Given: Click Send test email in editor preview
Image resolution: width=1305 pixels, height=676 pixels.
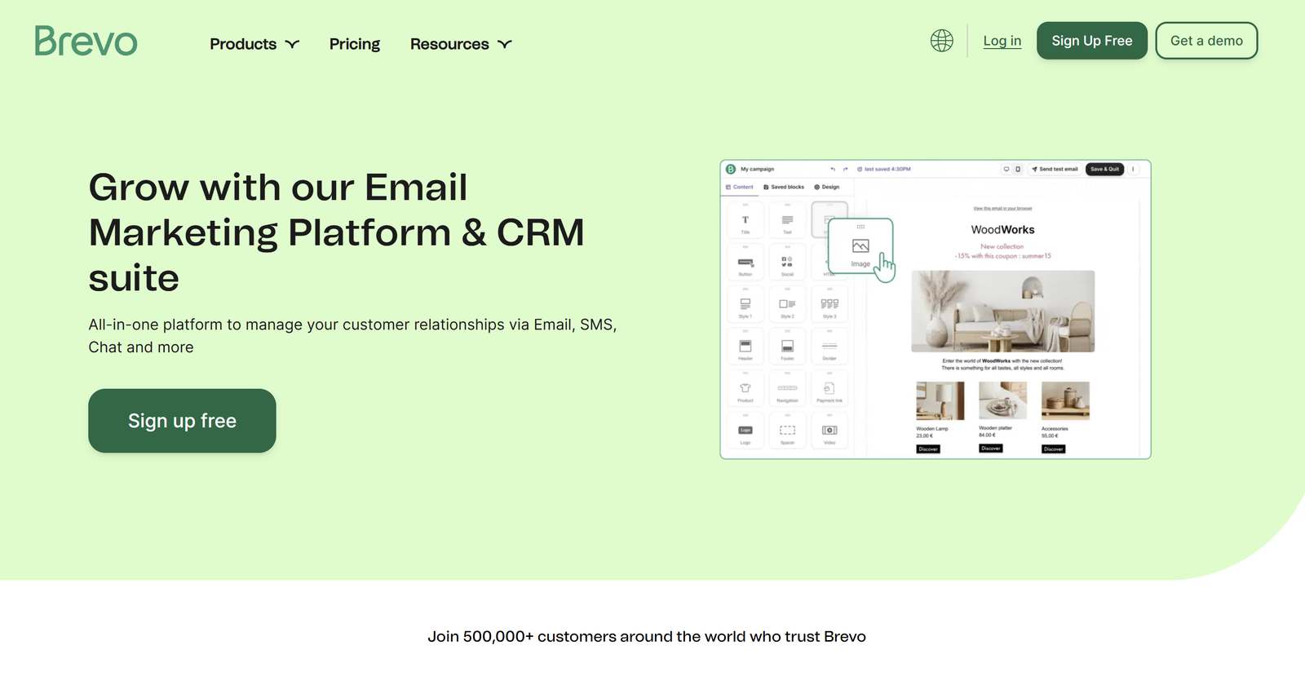Looking at the screenshot, I should click(x=1055, y=169).
